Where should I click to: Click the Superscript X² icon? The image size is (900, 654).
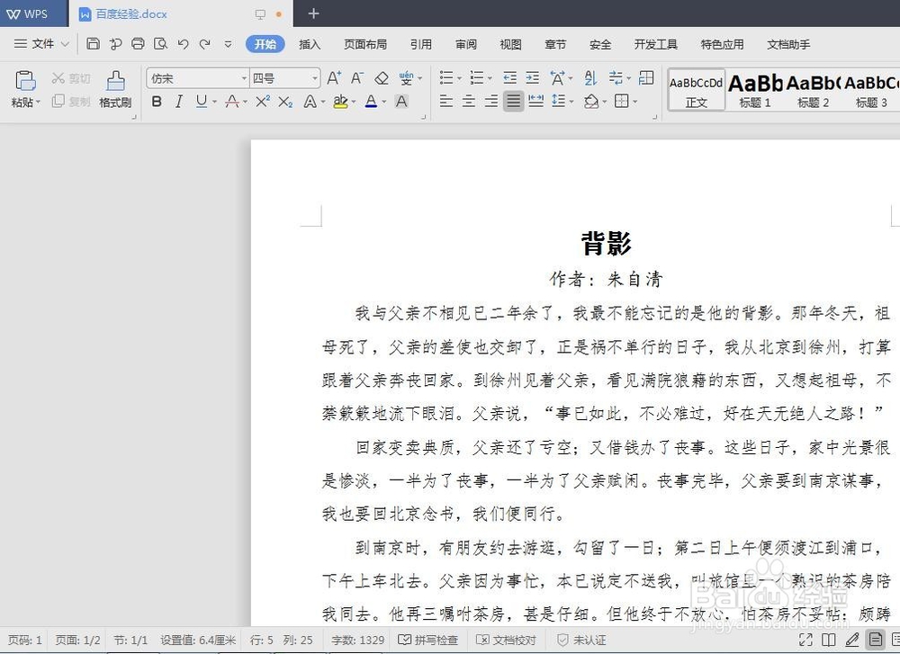coord(263,102)
